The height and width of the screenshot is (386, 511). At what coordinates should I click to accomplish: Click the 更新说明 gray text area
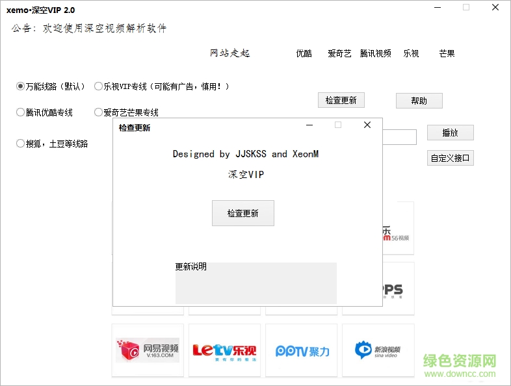click(256, 283)
